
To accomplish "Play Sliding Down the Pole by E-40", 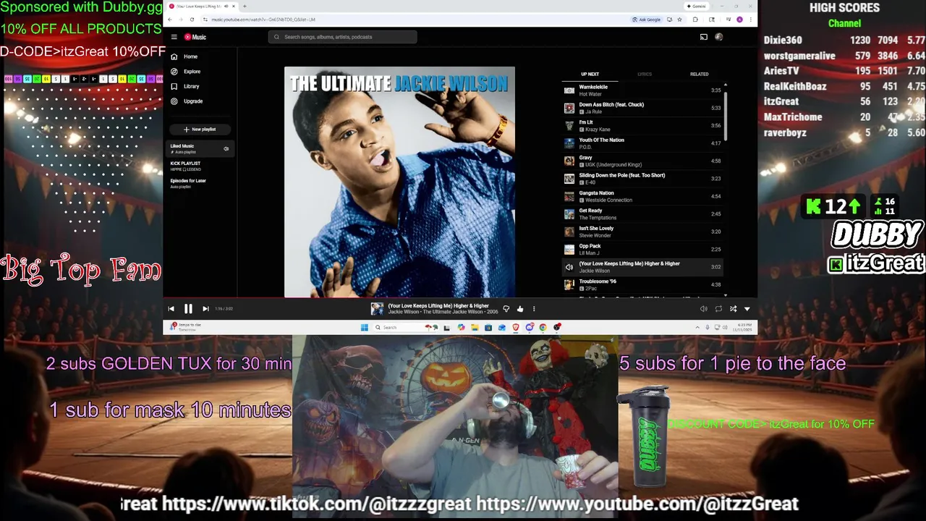I will [642, 179].
